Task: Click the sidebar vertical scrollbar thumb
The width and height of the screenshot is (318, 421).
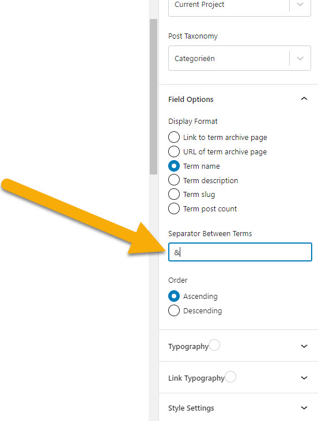Action: 154,97
